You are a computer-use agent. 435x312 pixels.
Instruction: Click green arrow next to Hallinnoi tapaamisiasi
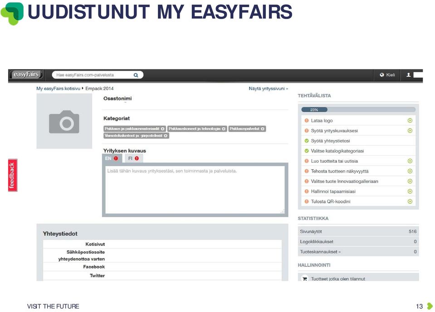410,191
